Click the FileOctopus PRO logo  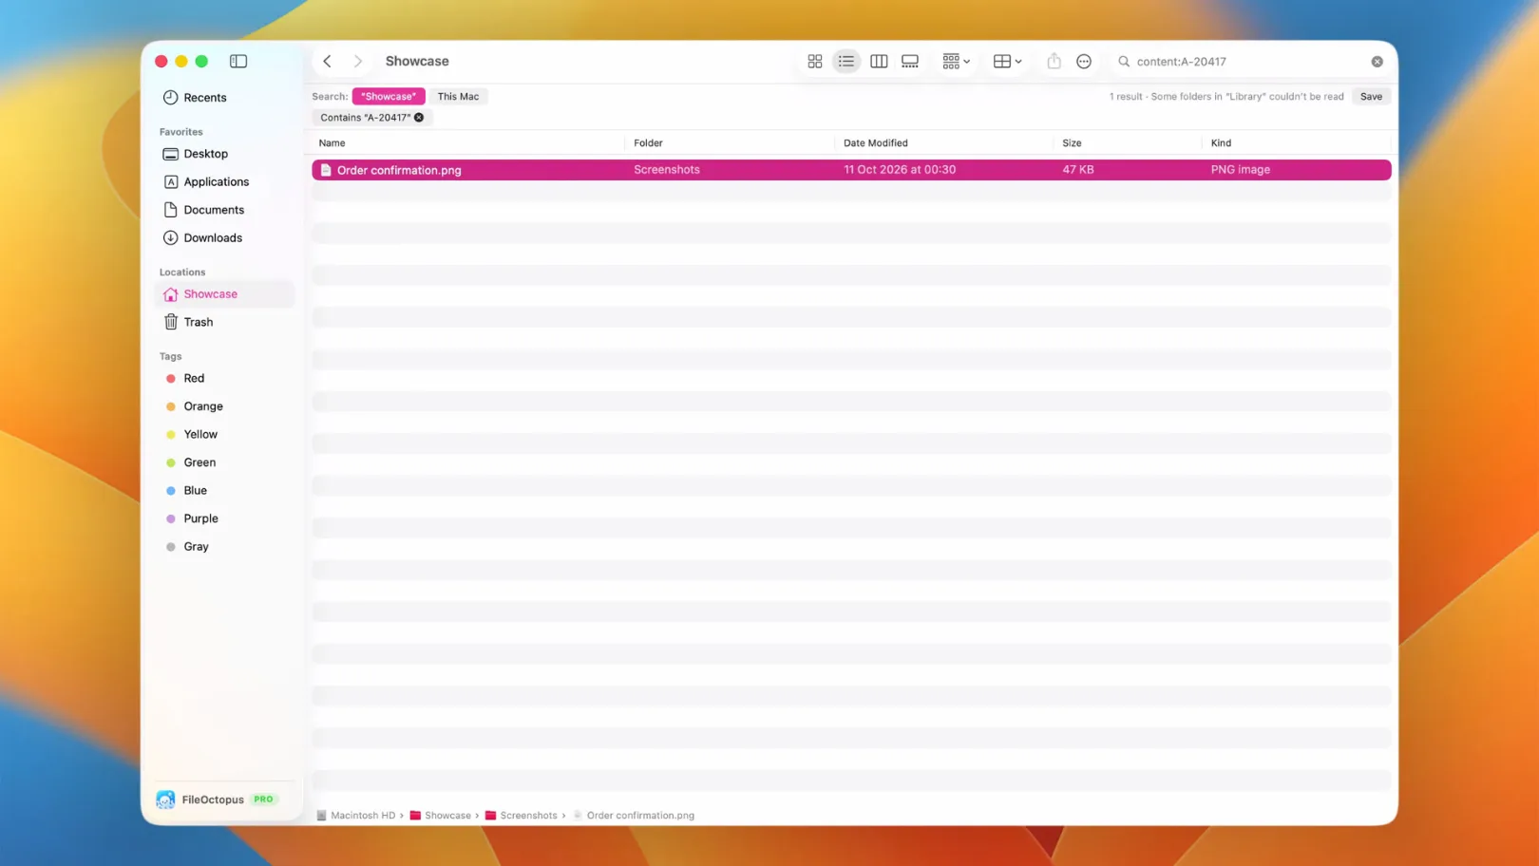click(165, 800)
